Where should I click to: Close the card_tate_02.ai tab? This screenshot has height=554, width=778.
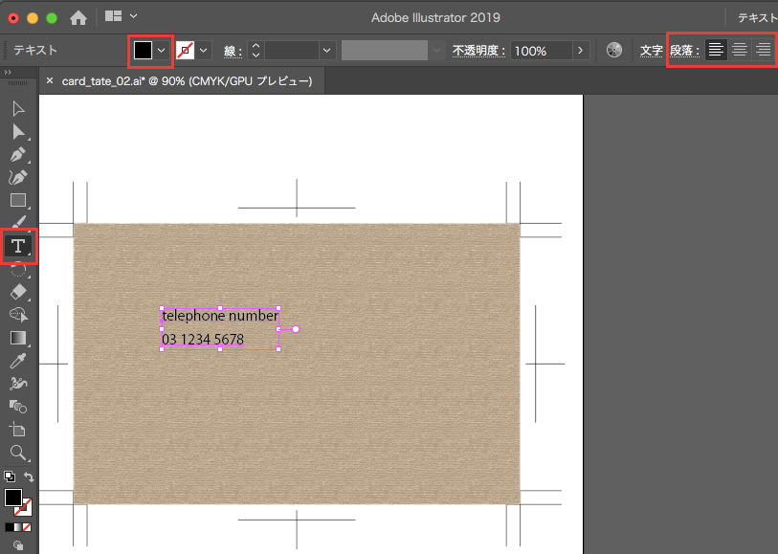coord(50,81)
